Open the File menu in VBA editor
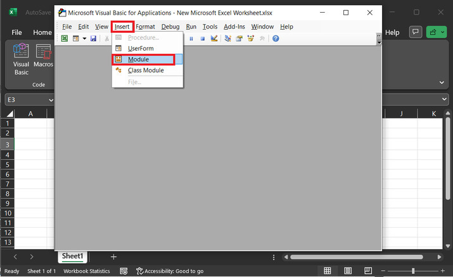Viewport: 453px width, 277px height. [x=67, y=27]
